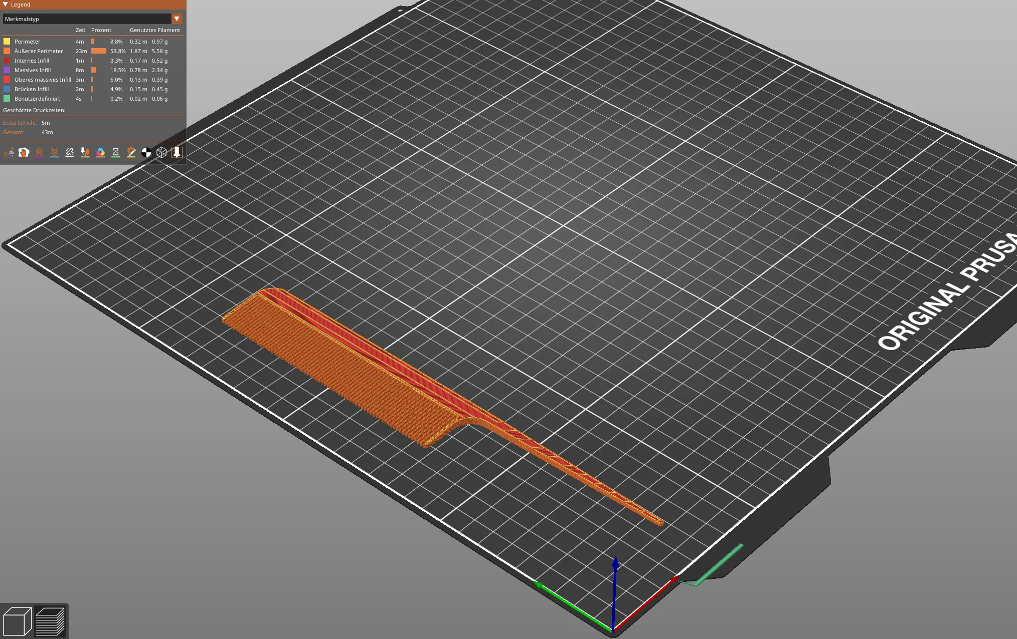
Task: Toggle color changes icon
Action: pos(100,152)
